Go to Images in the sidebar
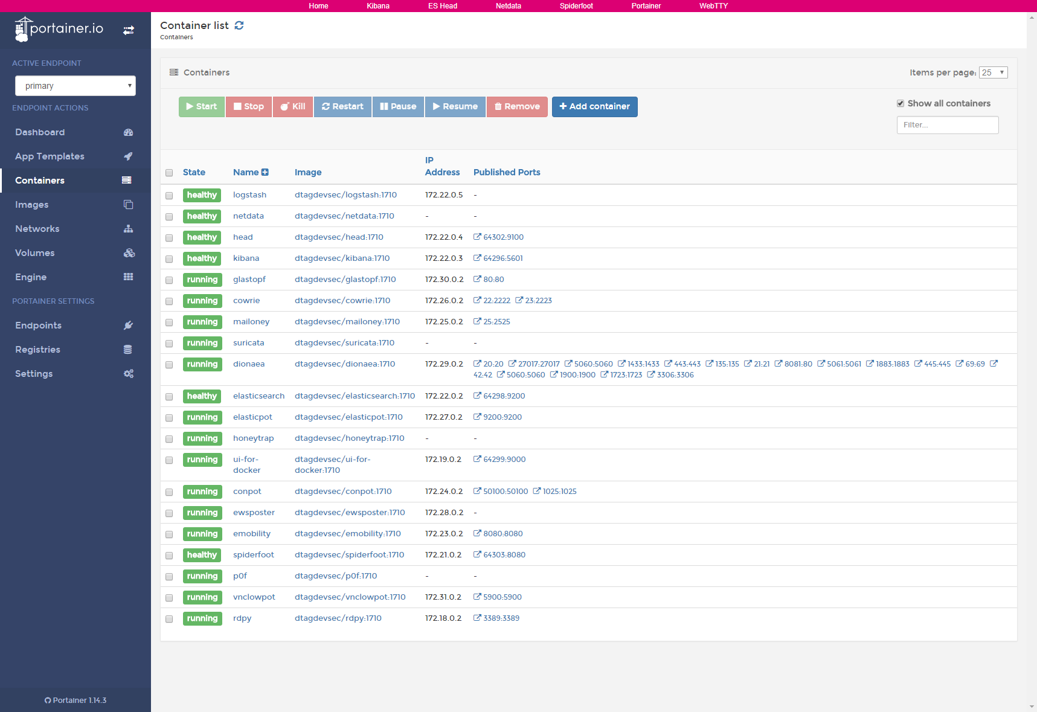This screenshot has width=1037, height=712. tap(32, 205)
